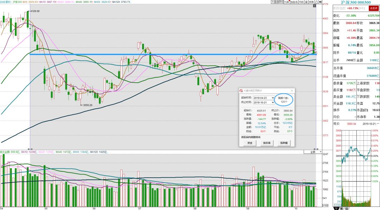Toggle the lock icon in chart toolbar

click(x=316, y=2)
